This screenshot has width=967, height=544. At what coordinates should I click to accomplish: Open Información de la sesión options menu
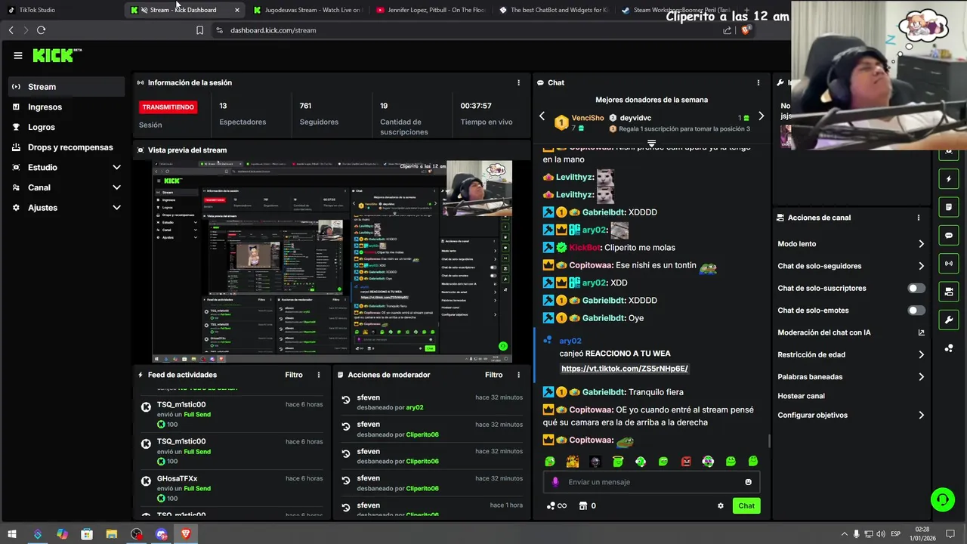tap(518, 82)
